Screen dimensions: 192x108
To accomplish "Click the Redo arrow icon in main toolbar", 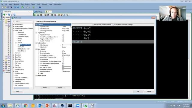I will coord(18,7).
